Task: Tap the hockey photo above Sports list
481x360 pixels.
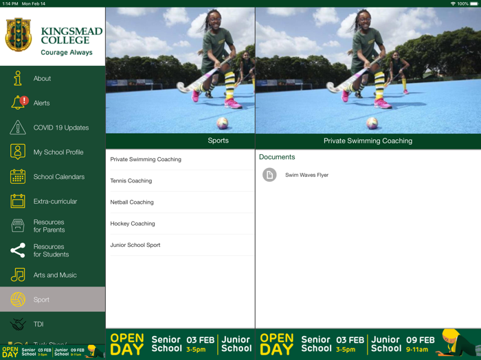Action: (x=180, y=71)
